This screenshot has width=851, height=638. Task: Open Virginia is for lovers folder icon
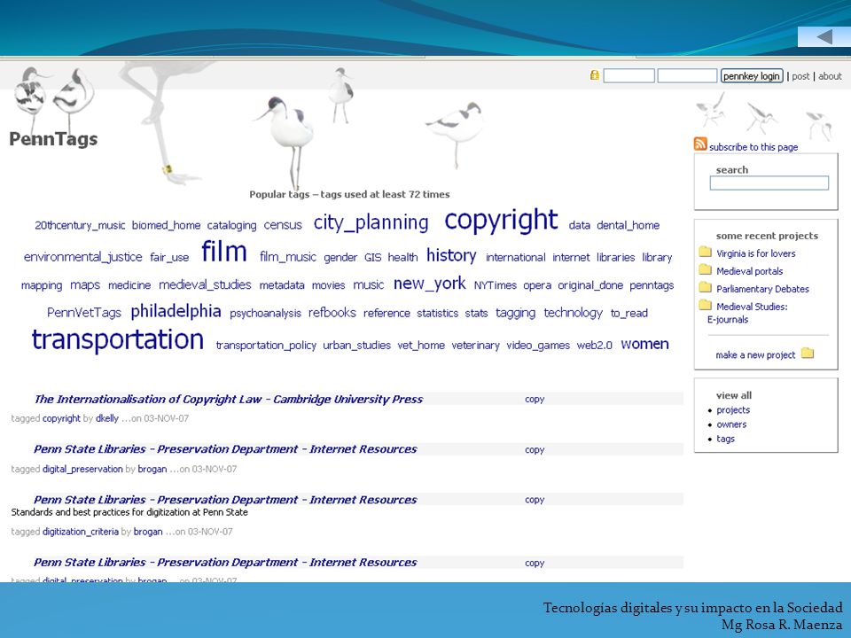(x=705, y=252)
